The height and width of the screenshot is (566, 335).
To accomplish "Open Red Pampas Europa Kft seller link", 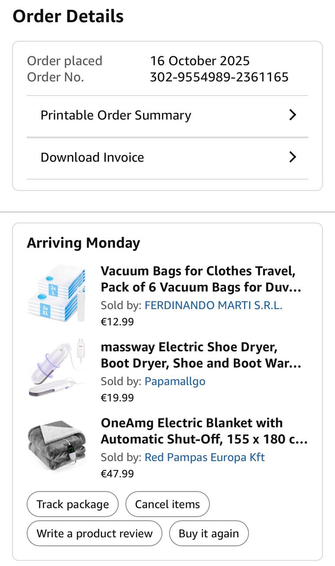I will point(204,457).
